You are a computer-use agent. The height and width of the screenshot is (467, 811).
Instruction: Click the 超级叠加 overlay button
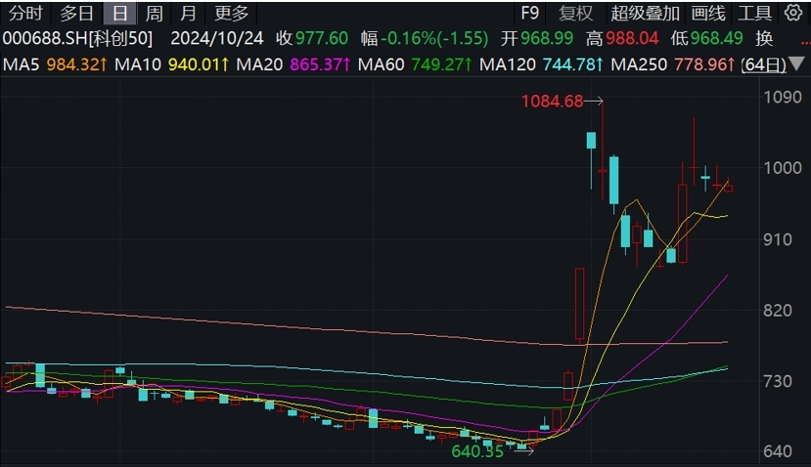(645, 14)
